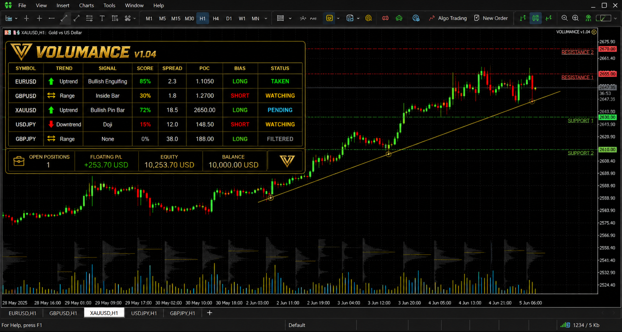Expand the blue panel icon's dropdown arrow

[358, 18]
